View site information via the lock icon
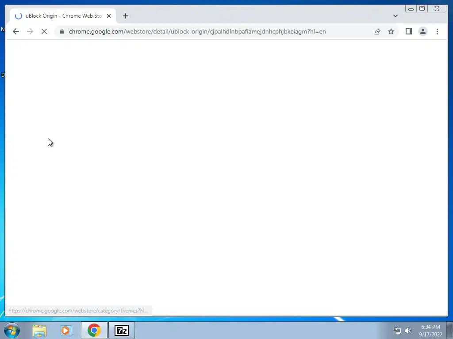The width and height of the screenshot is (453, 339). point(62,31)
